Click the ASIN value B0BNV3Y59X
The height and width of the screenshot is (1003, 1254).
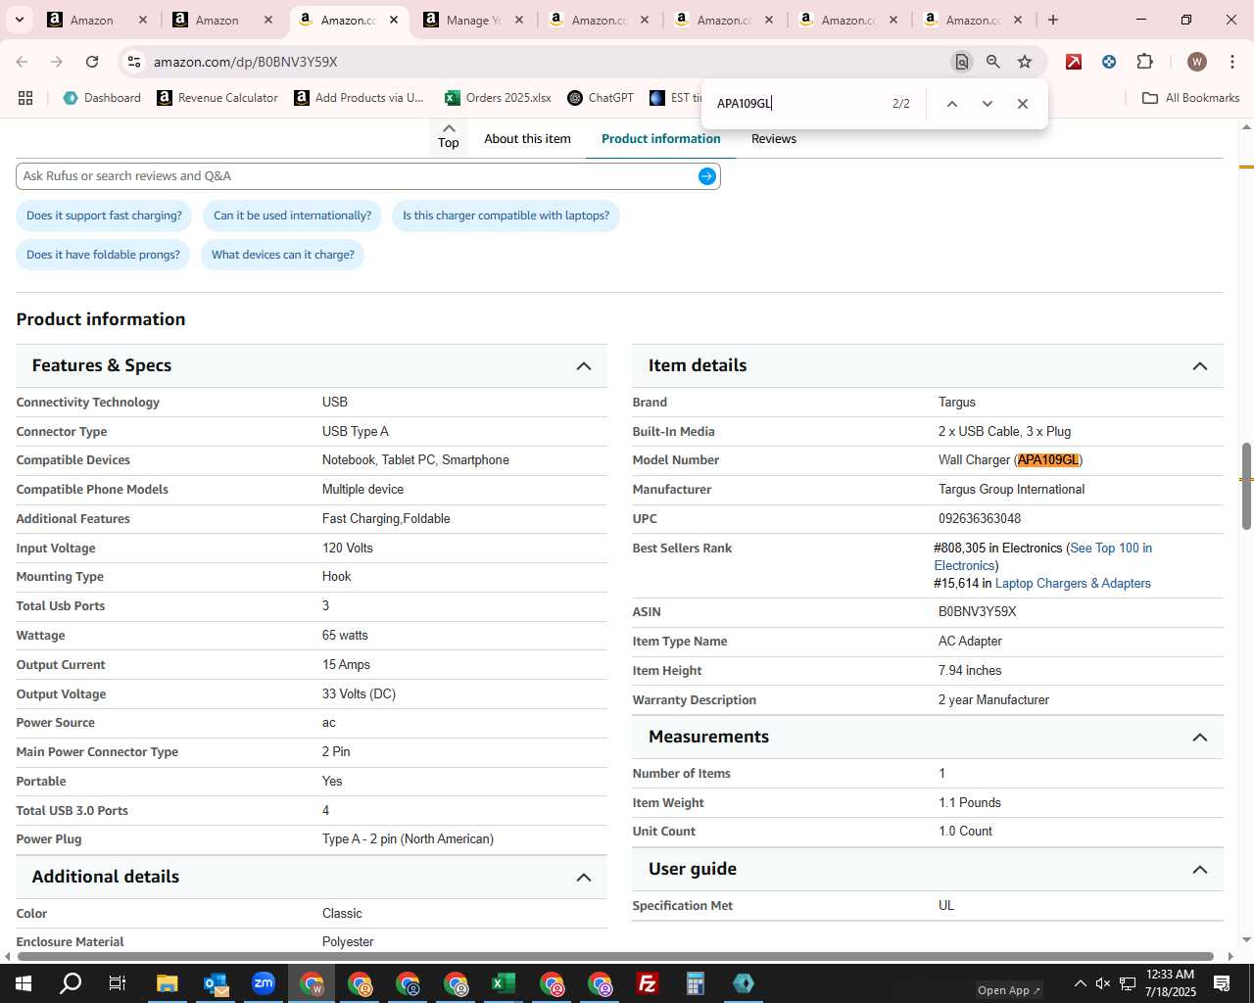[977, 612]
